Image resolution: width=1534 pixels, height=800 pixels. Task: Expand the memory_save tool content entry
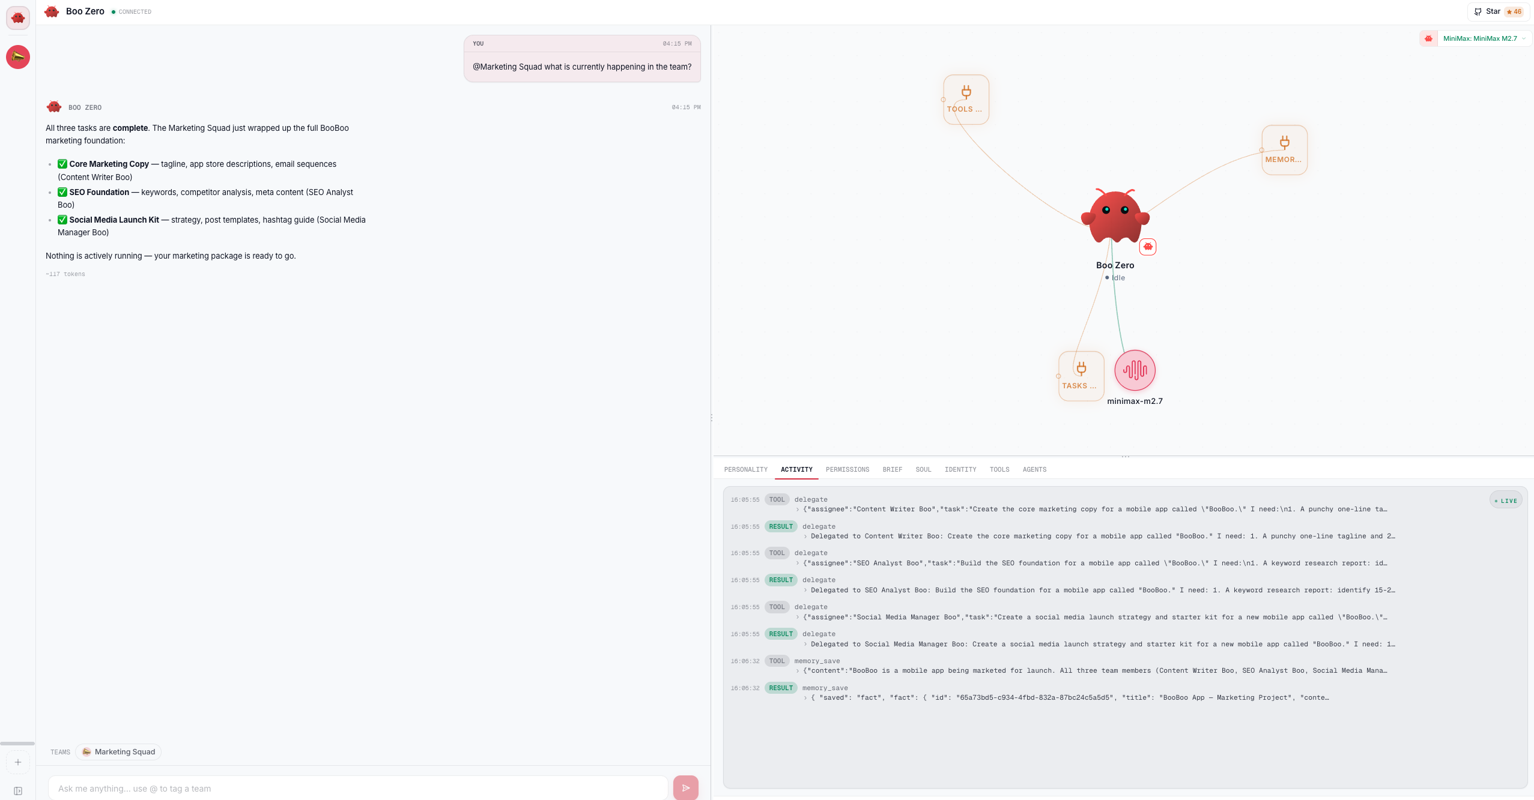pos(1091,670)
